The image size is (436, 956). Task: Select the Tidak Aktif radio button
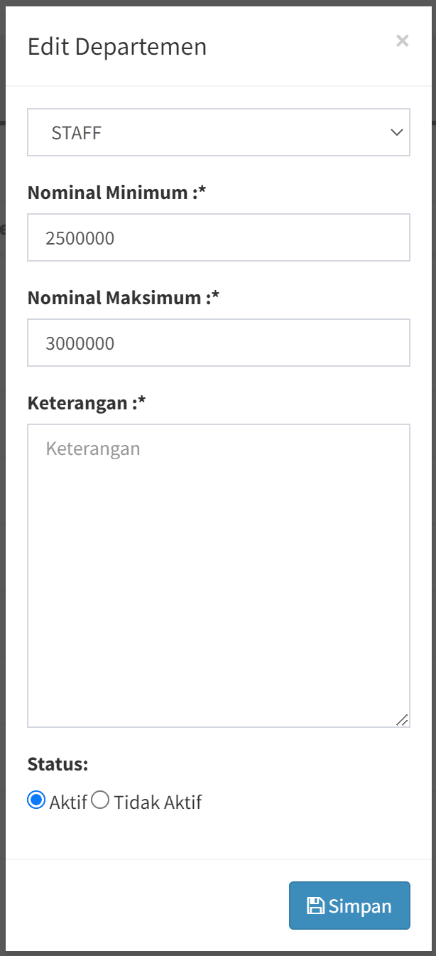coord(101,801)
